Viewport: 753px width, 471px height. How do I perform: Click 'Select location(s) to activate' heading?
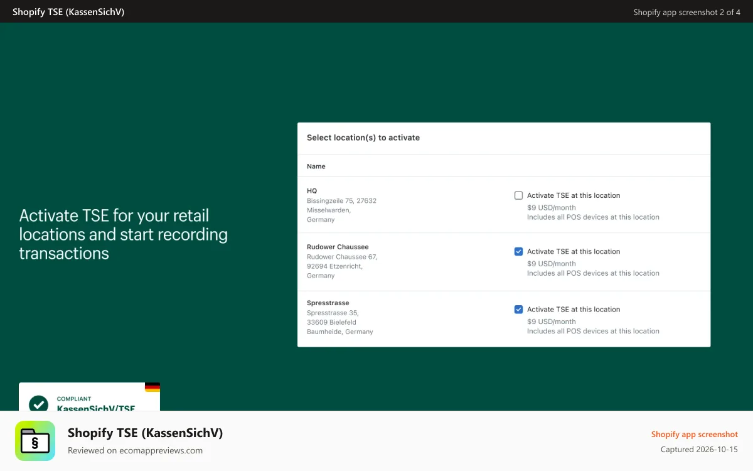tap(363, 138)
